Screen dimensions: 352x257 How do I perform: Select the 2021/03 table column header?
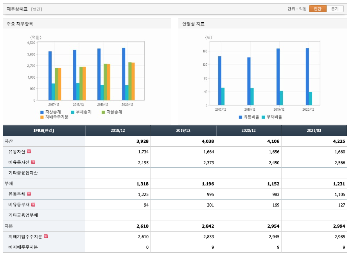(314, 130)
